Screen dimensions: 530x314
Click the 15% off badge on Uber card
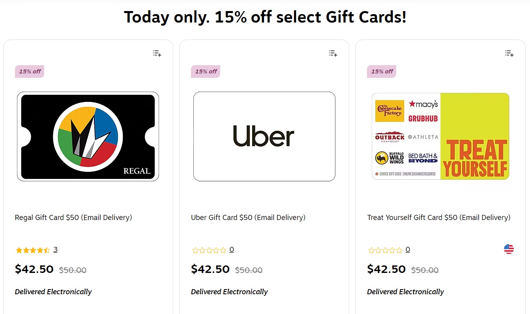click(x=206, y=71)
